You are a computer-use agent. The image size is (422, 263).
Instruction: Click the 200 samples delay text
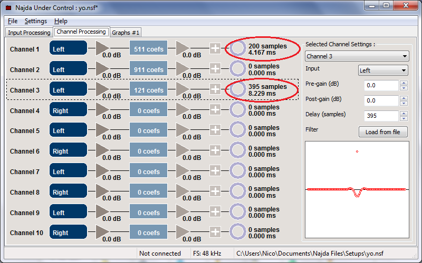[x=267, y=46]
